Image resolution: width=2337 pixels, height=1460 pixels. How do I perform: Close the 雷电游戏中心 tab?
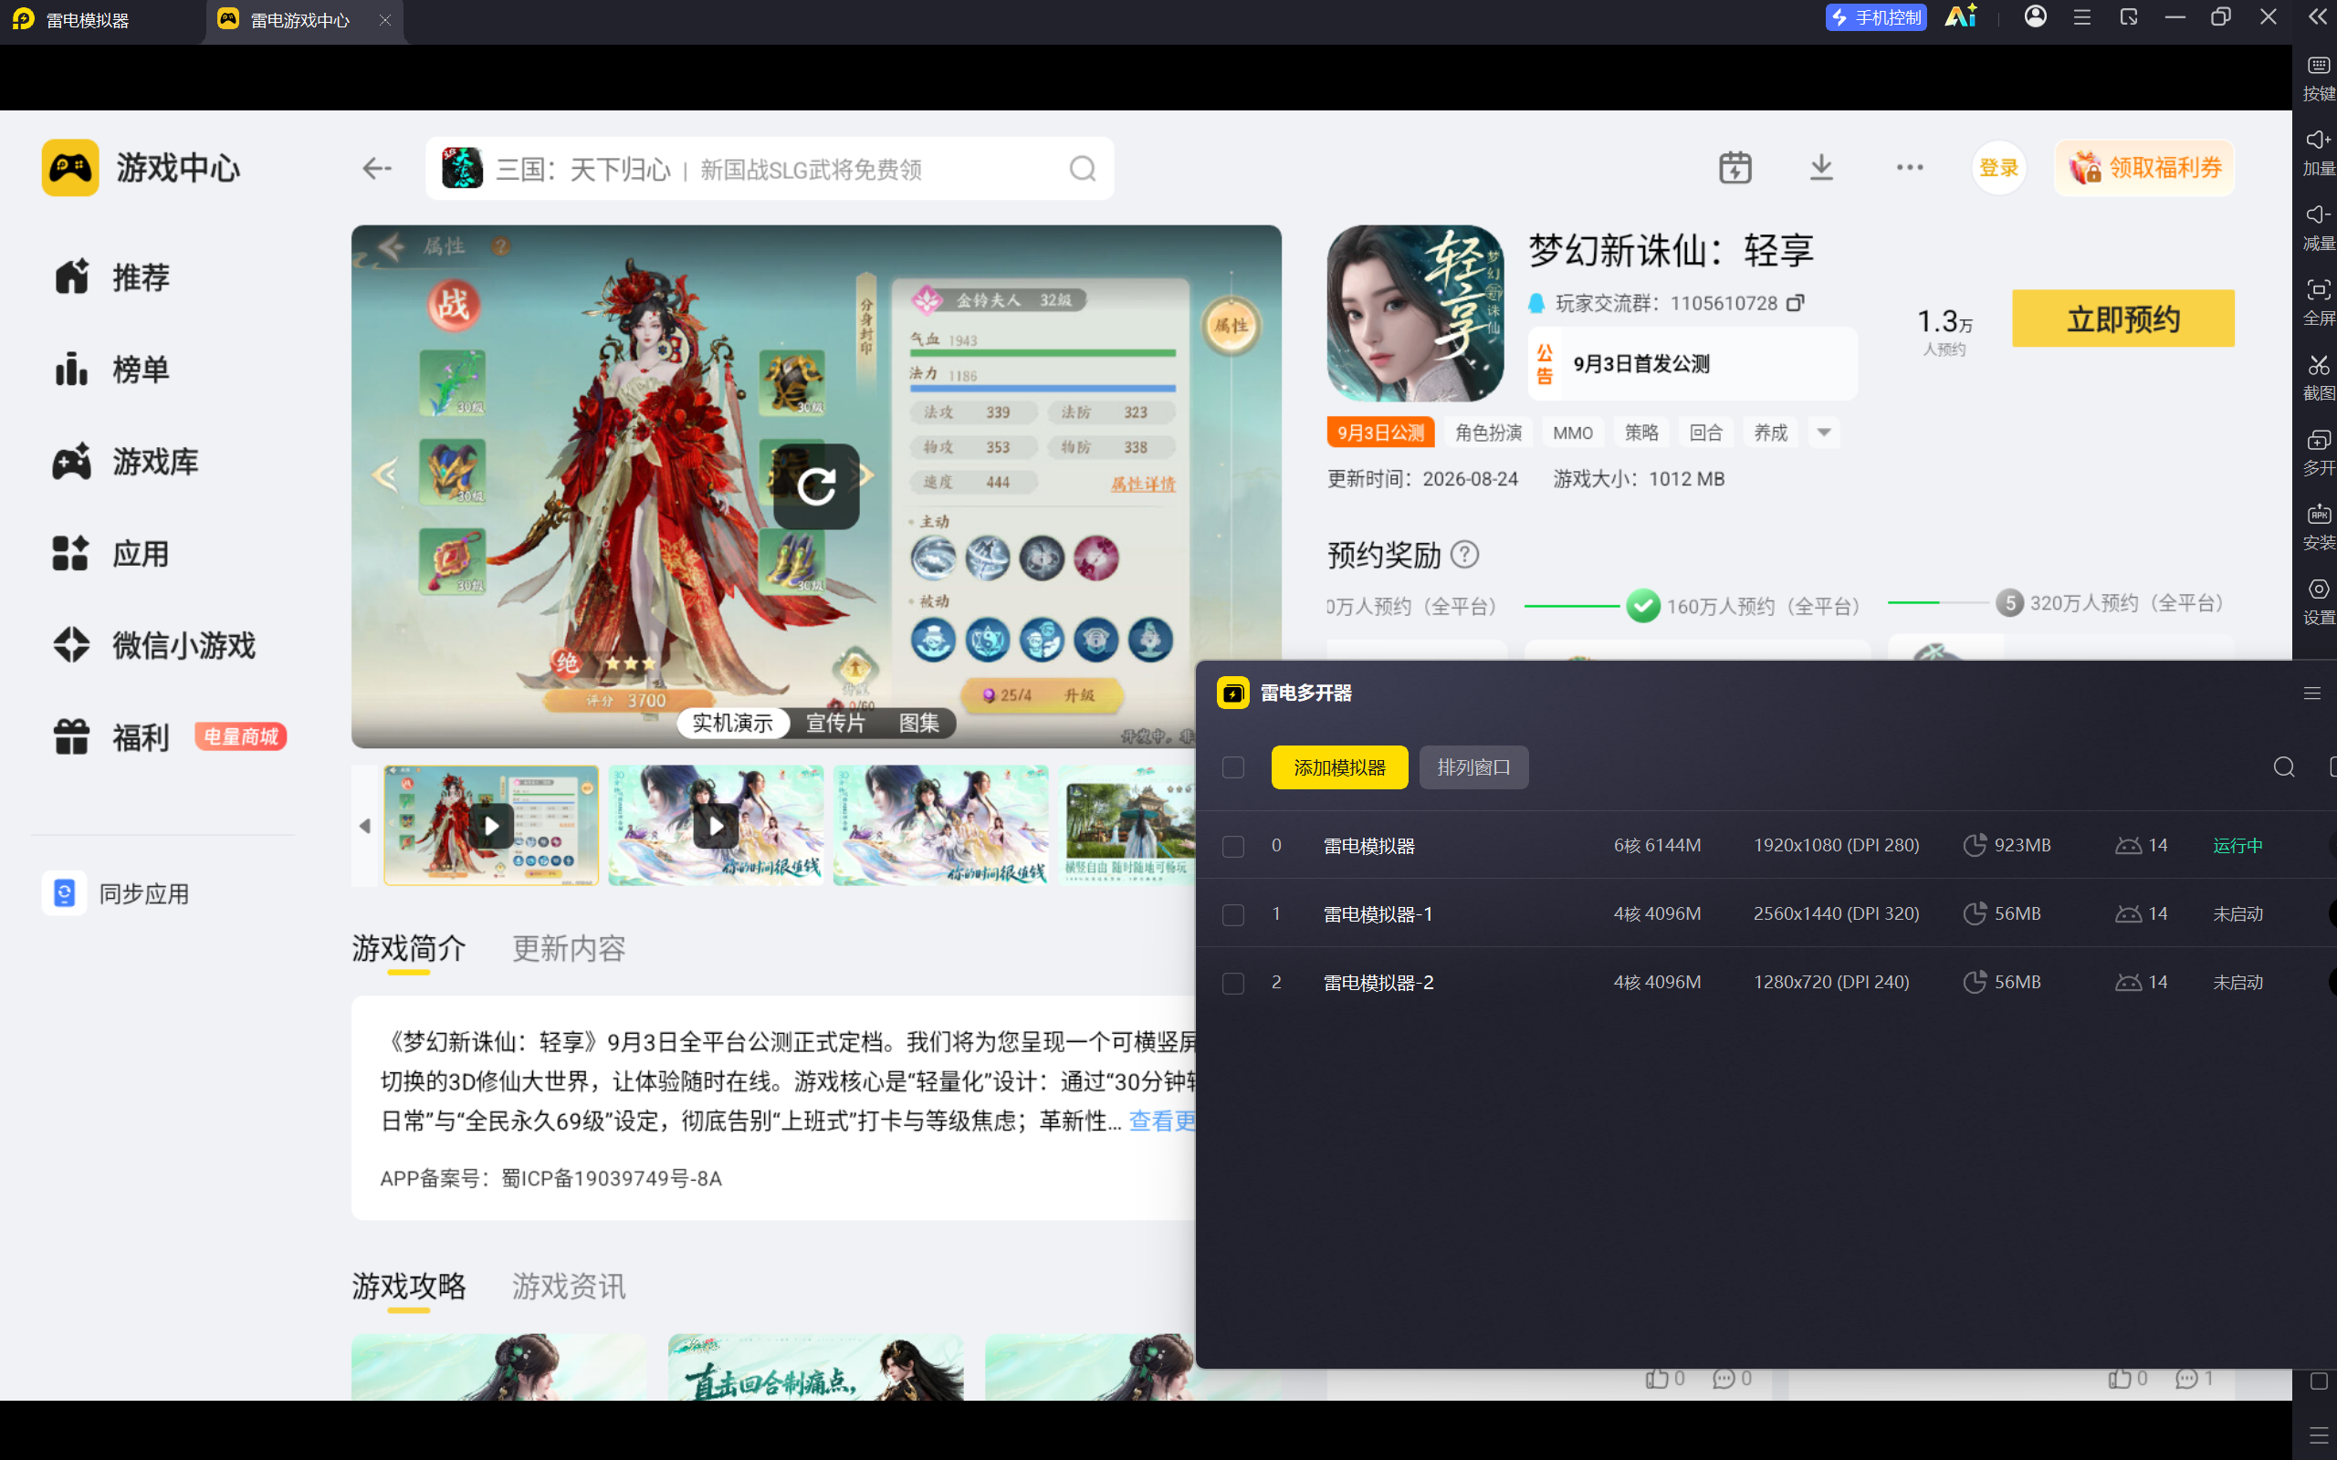[384, 19]
